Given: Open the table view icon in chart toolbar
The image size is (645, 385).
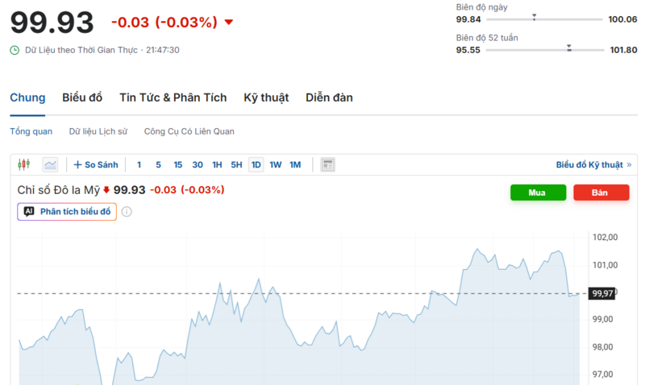Looking at the screenshot, I should click(327, 165).
